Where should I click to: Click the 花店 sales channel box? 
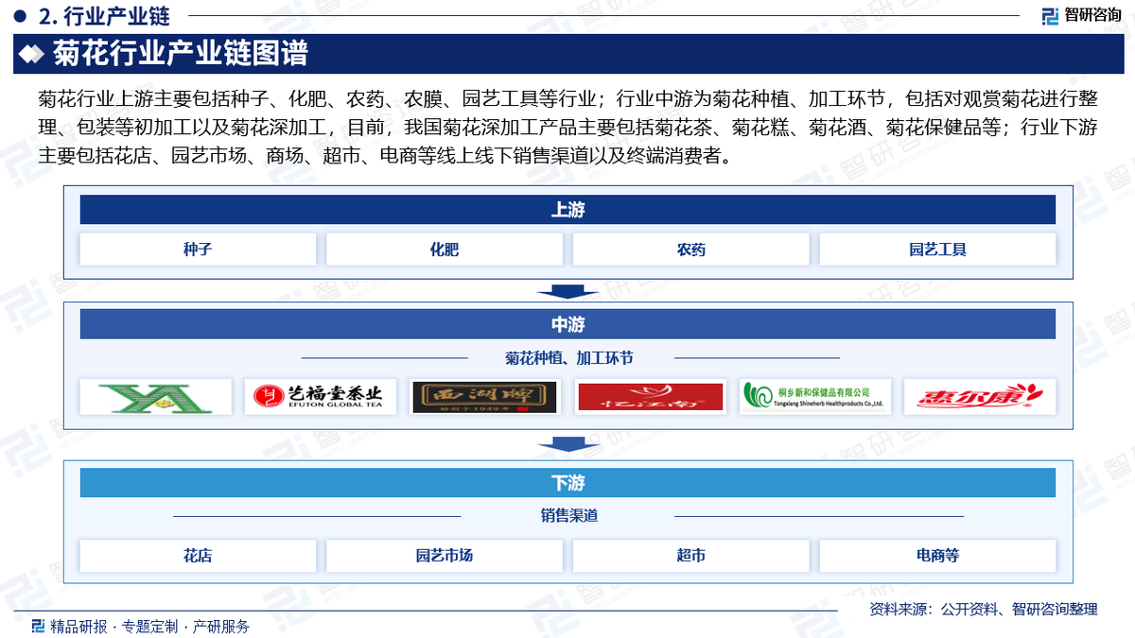(198, 556)
